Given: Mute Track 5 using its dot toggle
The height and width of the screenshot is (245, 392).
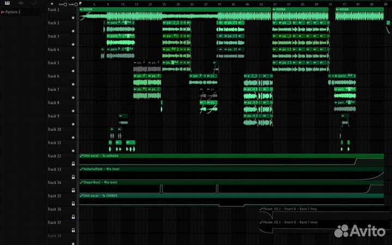Looking at the screenshot, I should tap(73, 70).
